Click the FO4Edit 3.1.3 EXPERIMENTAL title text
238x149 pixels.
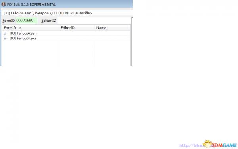pos(31,4)
